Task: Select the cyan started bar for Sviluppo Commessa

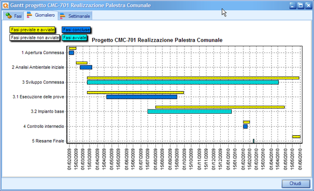Action: coord(183,82)
